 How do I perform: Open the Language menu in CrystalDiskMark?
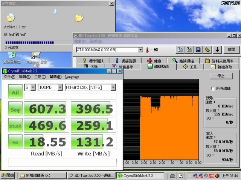pos(72,76)
